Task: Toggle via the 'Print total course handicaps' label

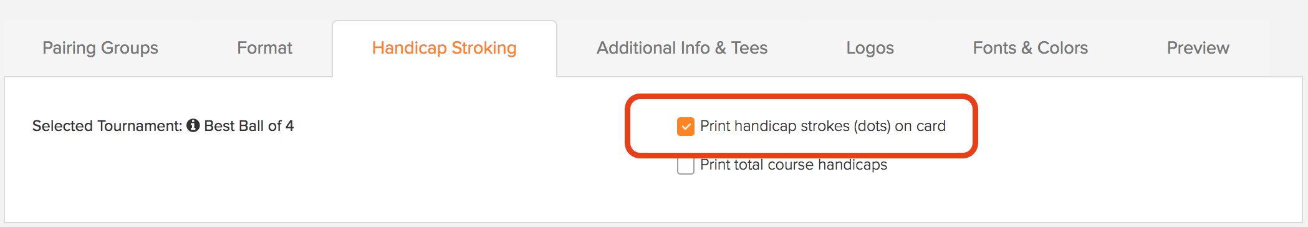Action: pos(794,165)
